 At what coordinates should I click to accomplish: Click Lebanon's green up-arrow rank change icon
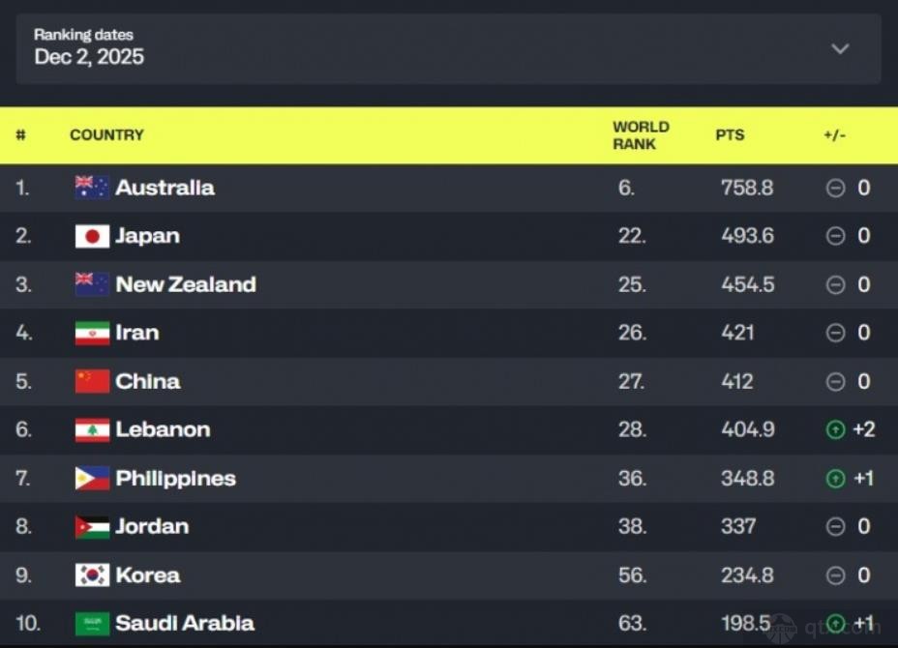[x=835, y=429]
